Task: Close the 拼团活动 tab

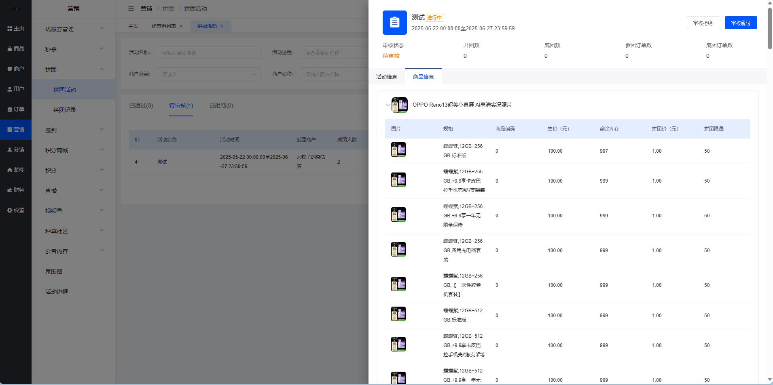Action: point(222,26)
